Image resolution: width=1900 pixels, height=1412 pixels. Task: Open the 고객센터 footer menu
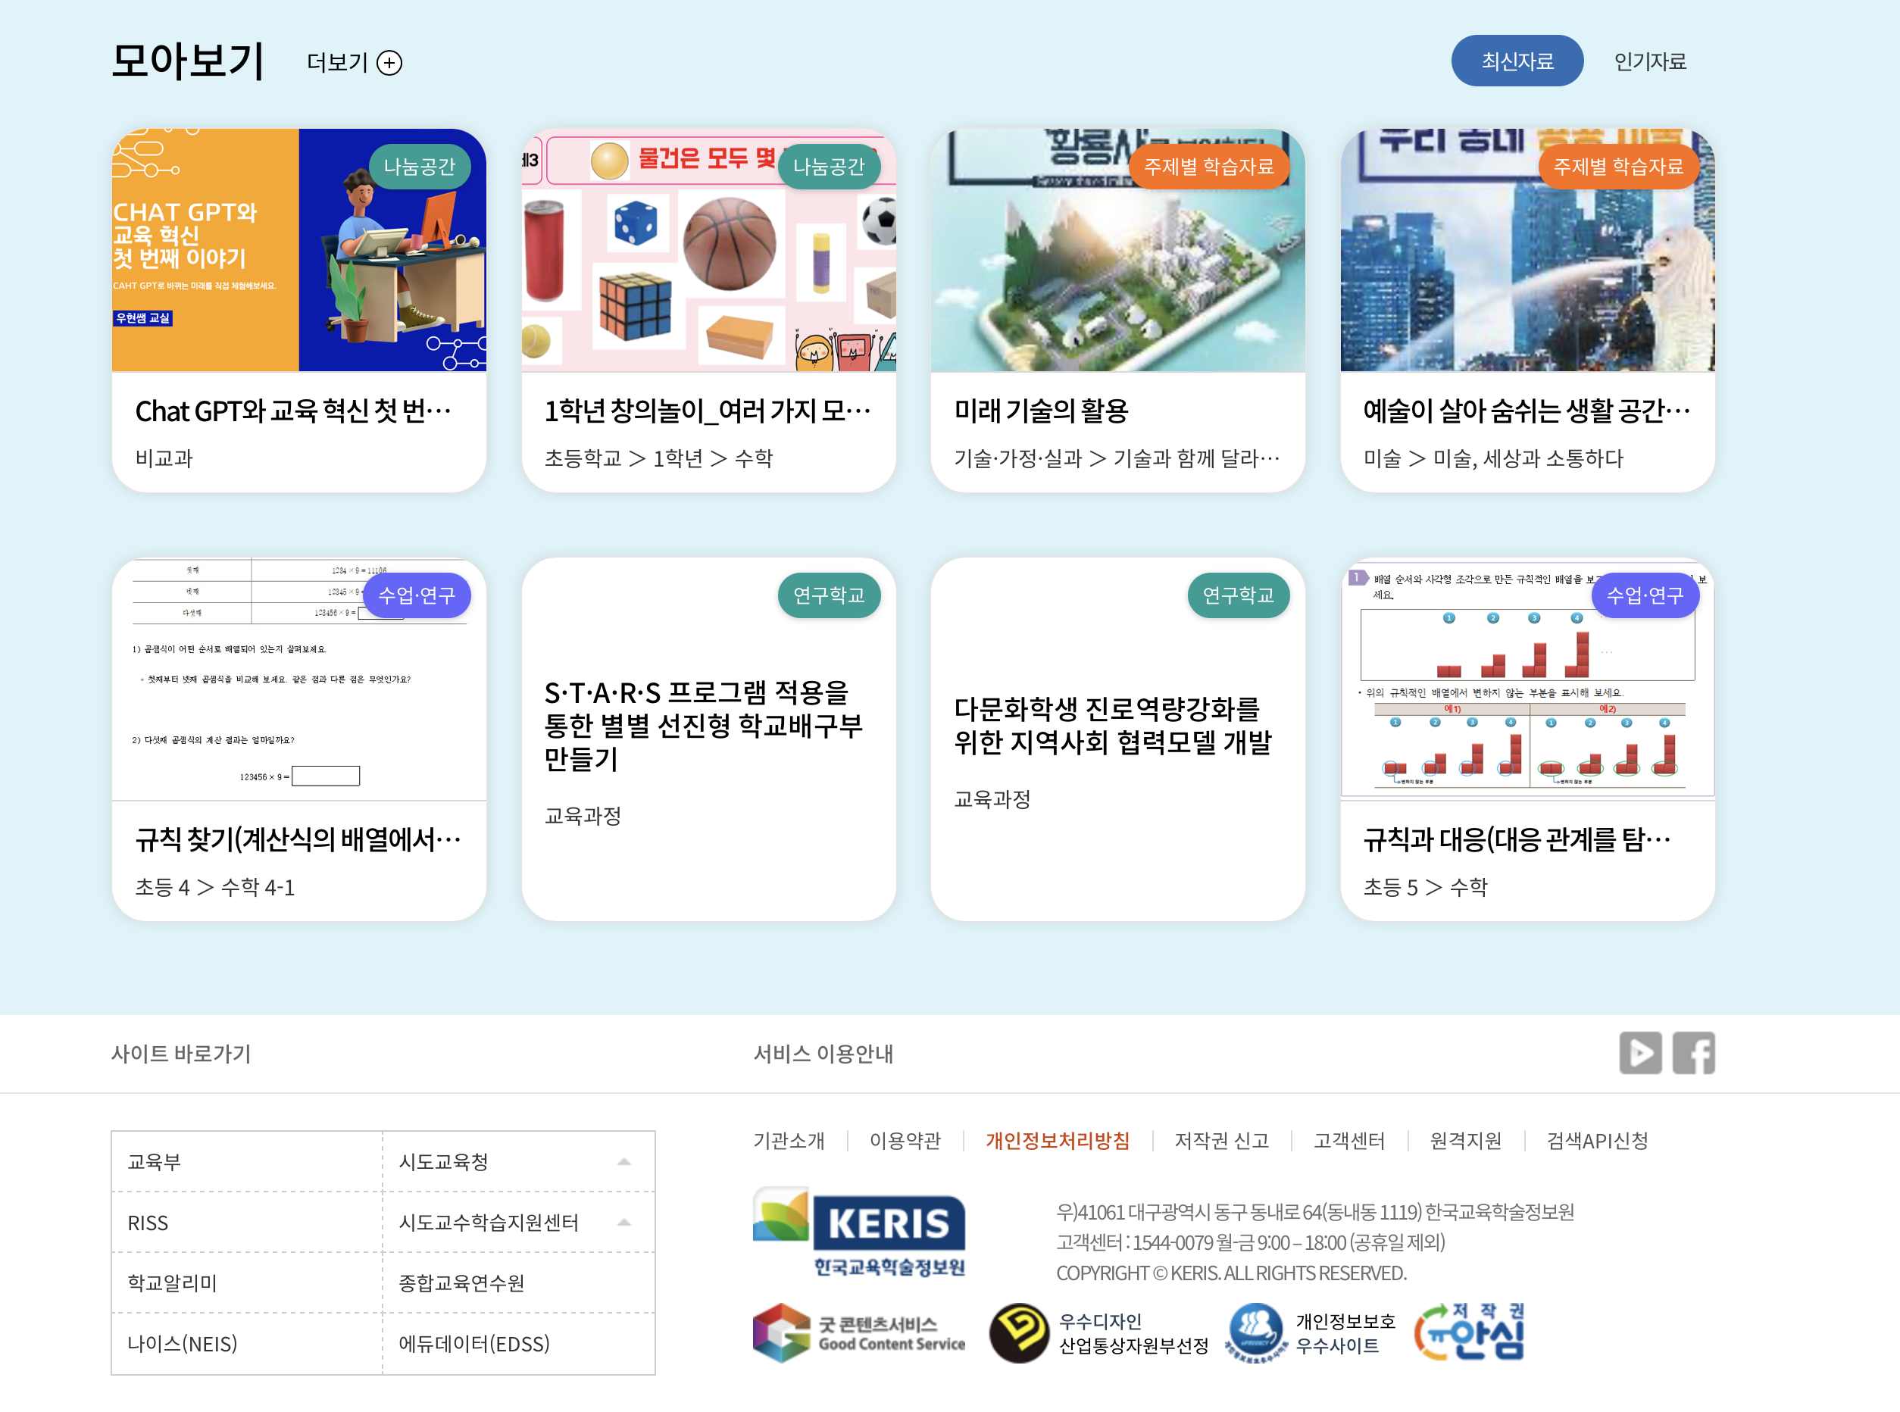pos(1348,1139)
